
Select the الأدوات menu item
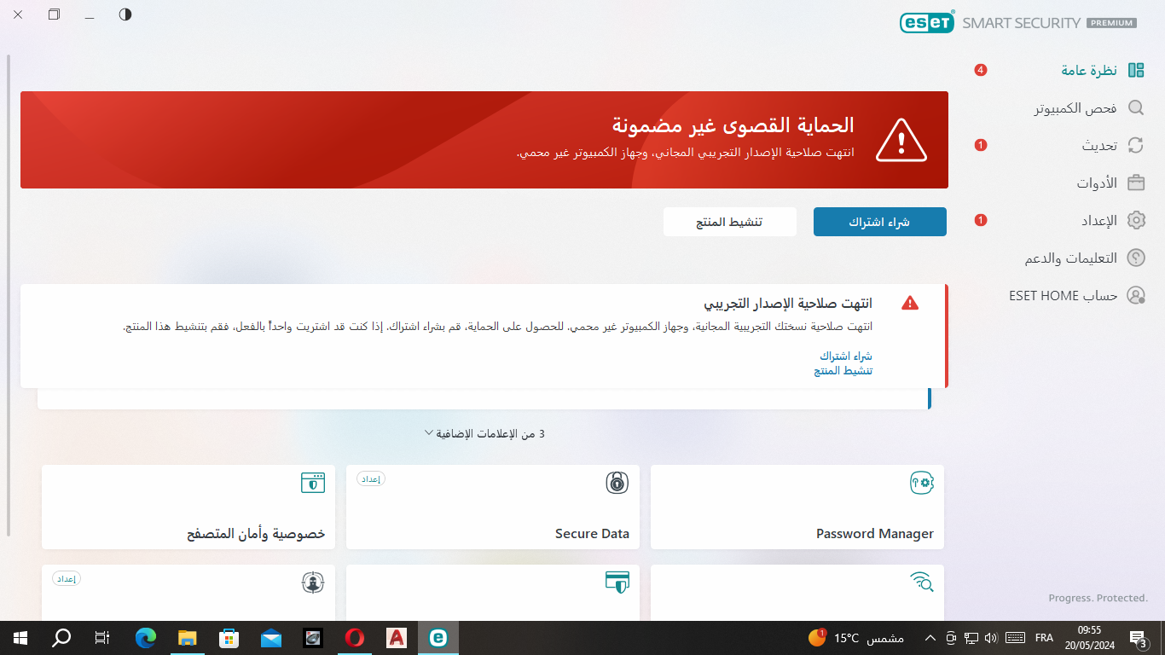[x=1097, y=183]
